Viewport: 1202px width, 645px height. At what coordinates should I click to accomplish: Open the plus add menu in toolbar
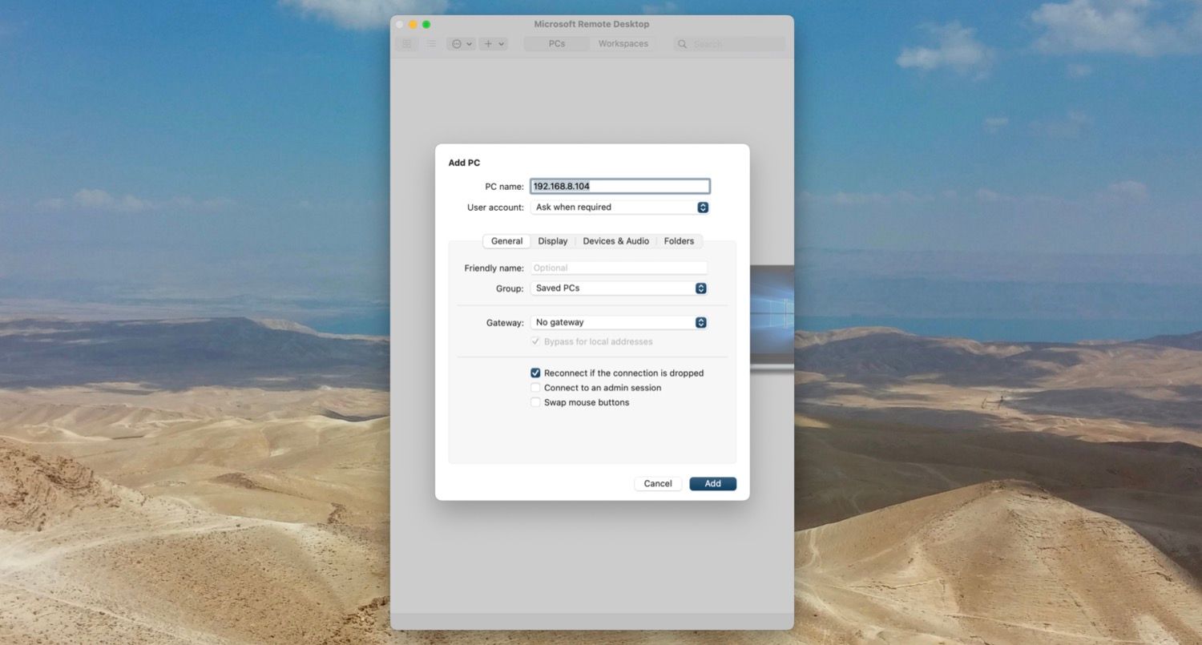pos(493,44)
